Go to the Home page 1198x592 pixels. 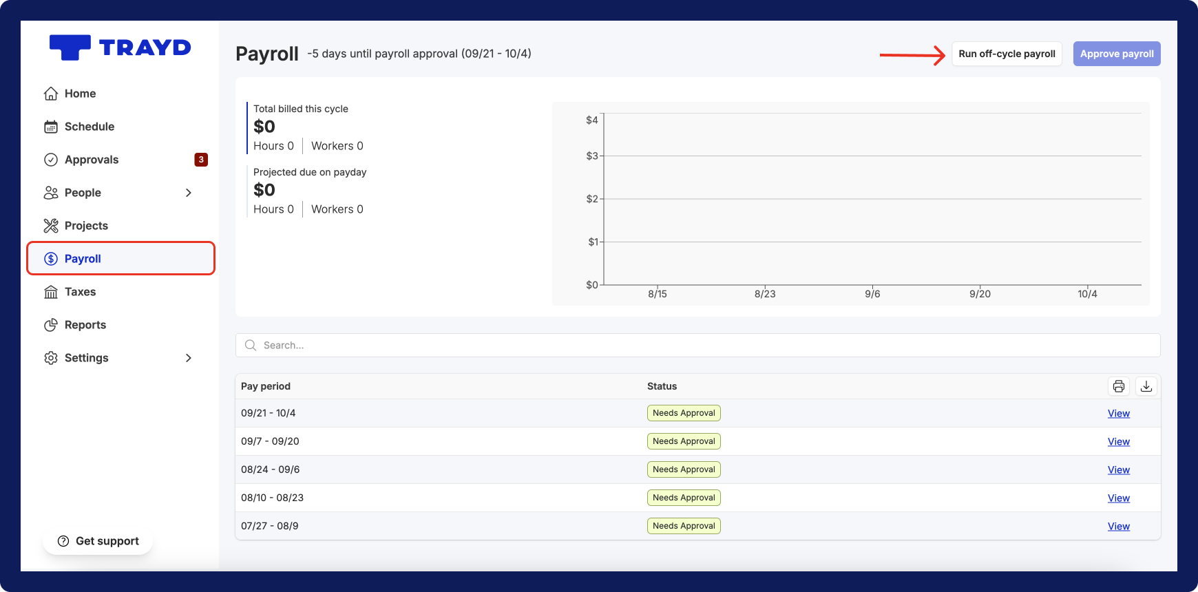(x=80, y=94)
